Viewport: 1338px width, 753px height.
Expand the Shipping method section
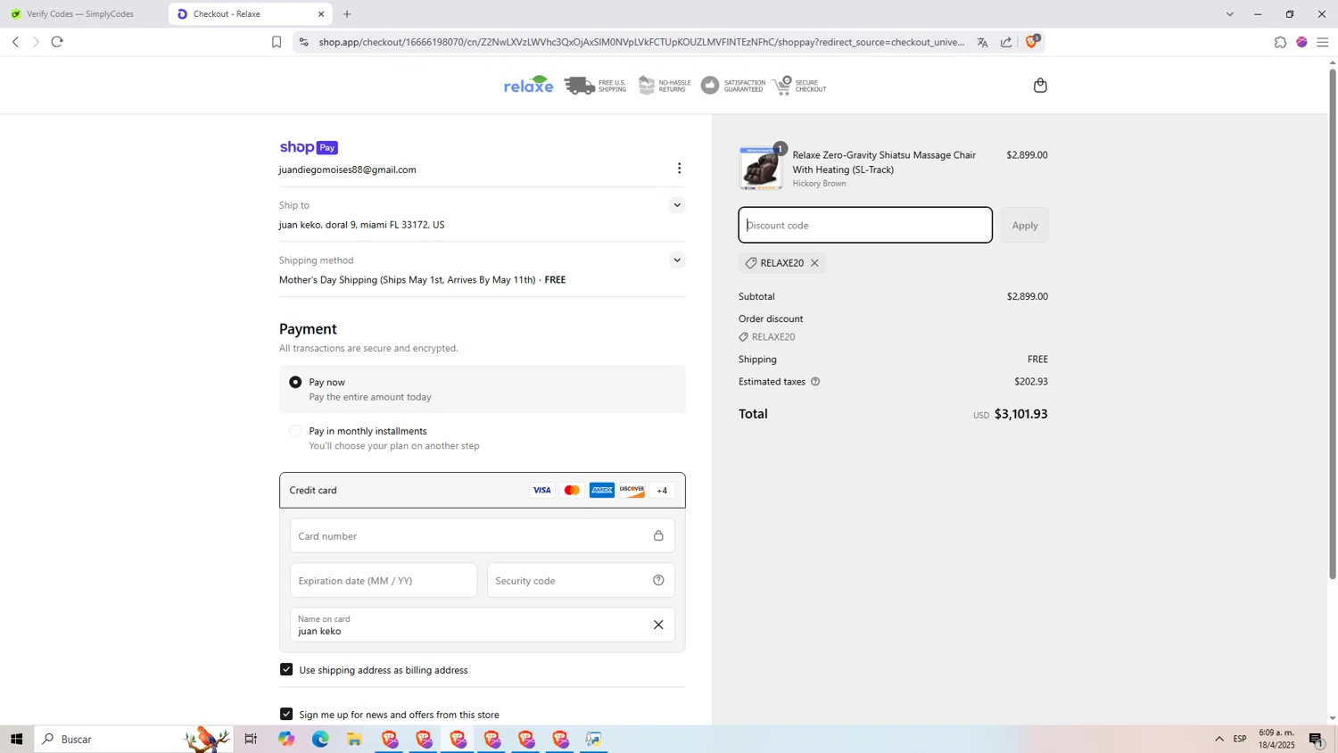pyautogui.click(x=677, y=261)
